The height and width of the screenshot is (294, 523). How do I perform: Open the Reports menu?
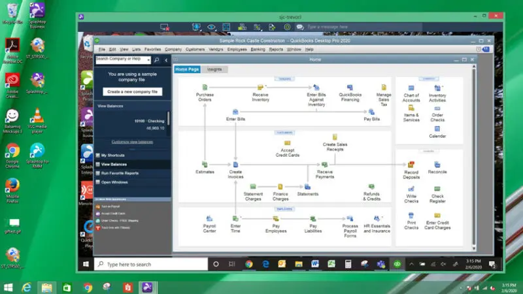[276, 50]
